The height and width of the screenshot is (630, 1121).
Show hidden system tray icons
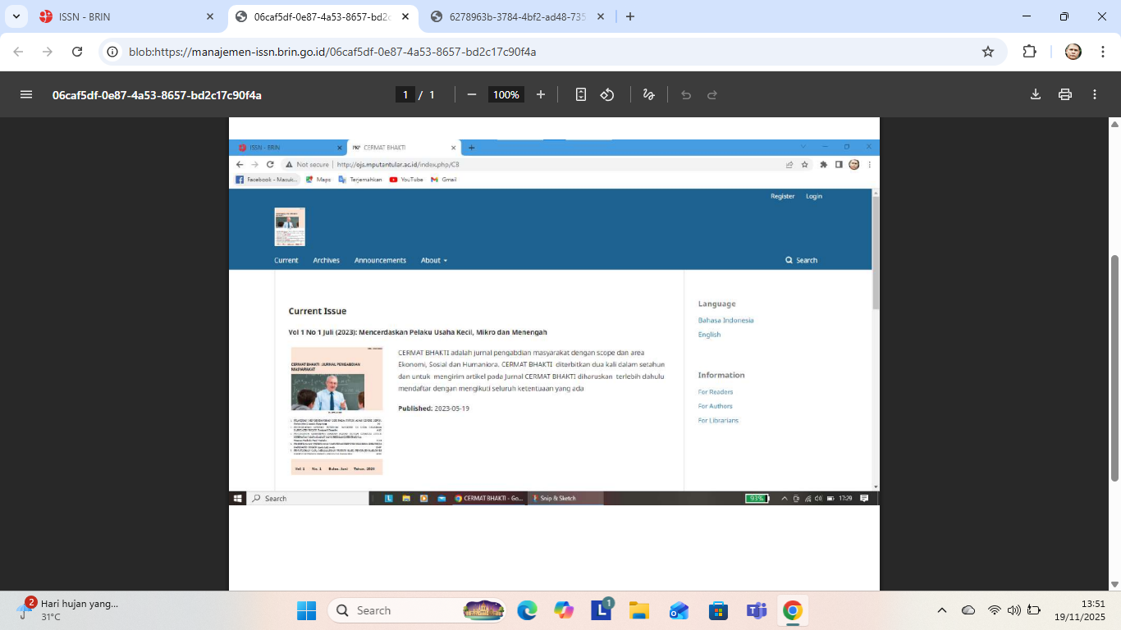942,610
